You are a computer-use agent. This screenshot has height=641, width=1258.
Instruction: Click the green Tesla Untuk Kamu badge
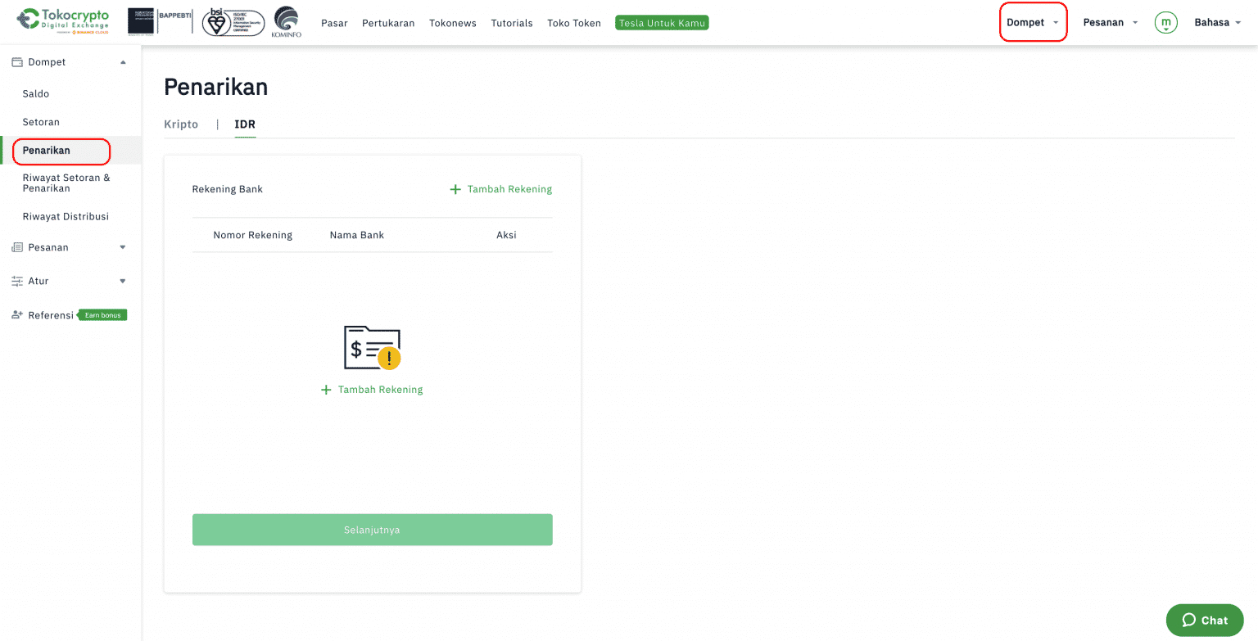[x=662, y=23]
